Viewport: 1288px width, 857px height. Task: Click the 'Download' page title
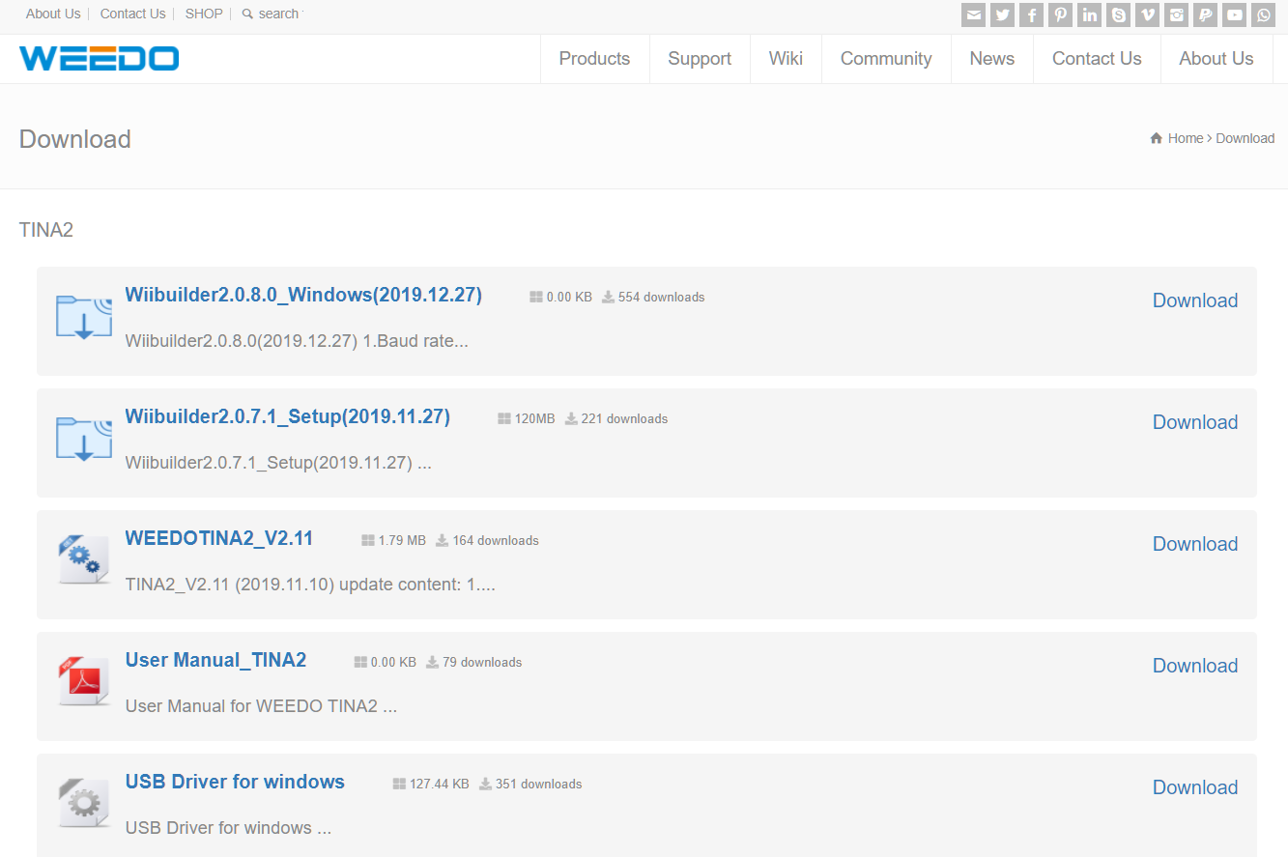tap(75, 139)
